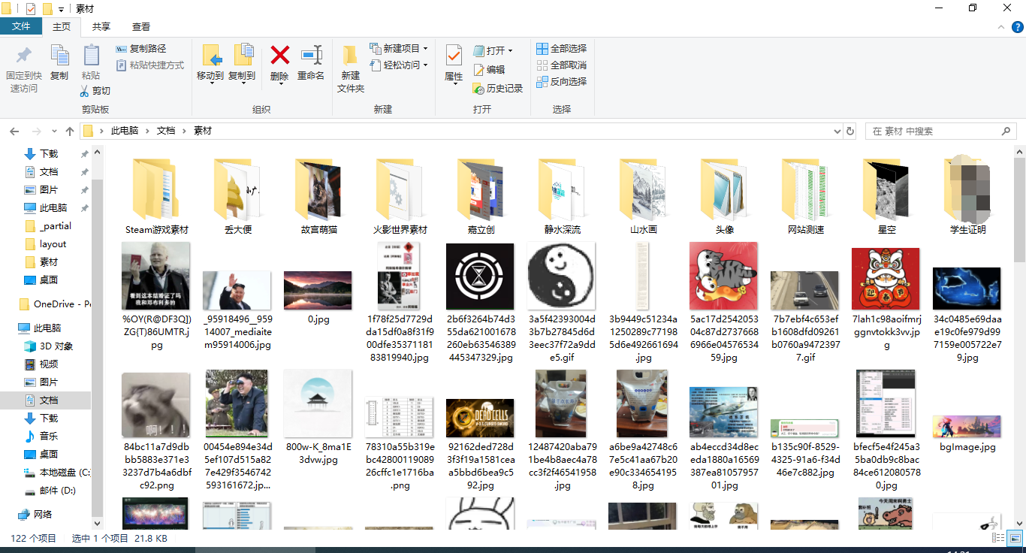Go up one folder level arrow
Screen dimensions: 1026x553
[x=70, y=131]
